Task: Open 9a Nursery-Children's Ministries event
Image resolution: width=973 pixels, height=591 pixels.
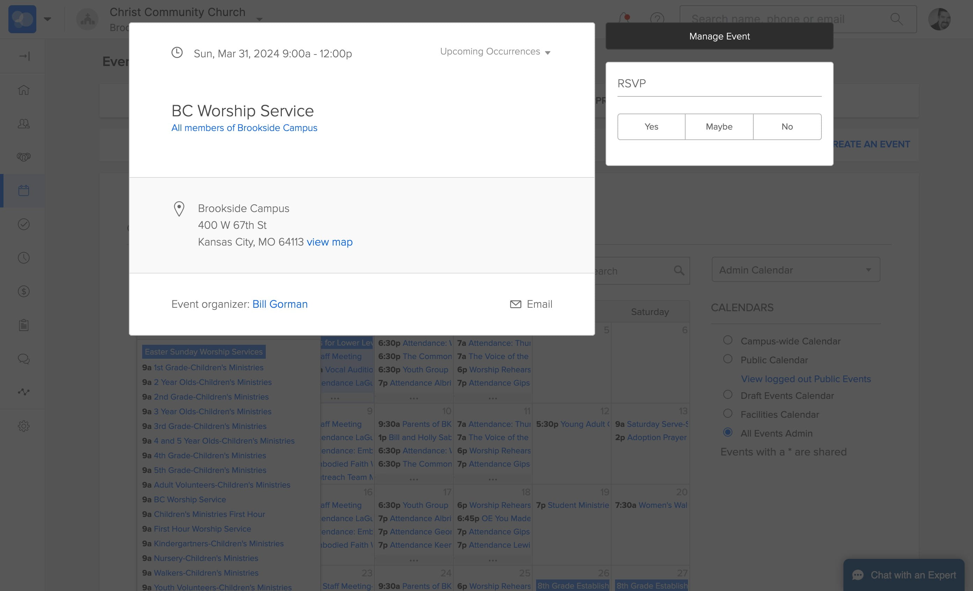Action: 200,558
